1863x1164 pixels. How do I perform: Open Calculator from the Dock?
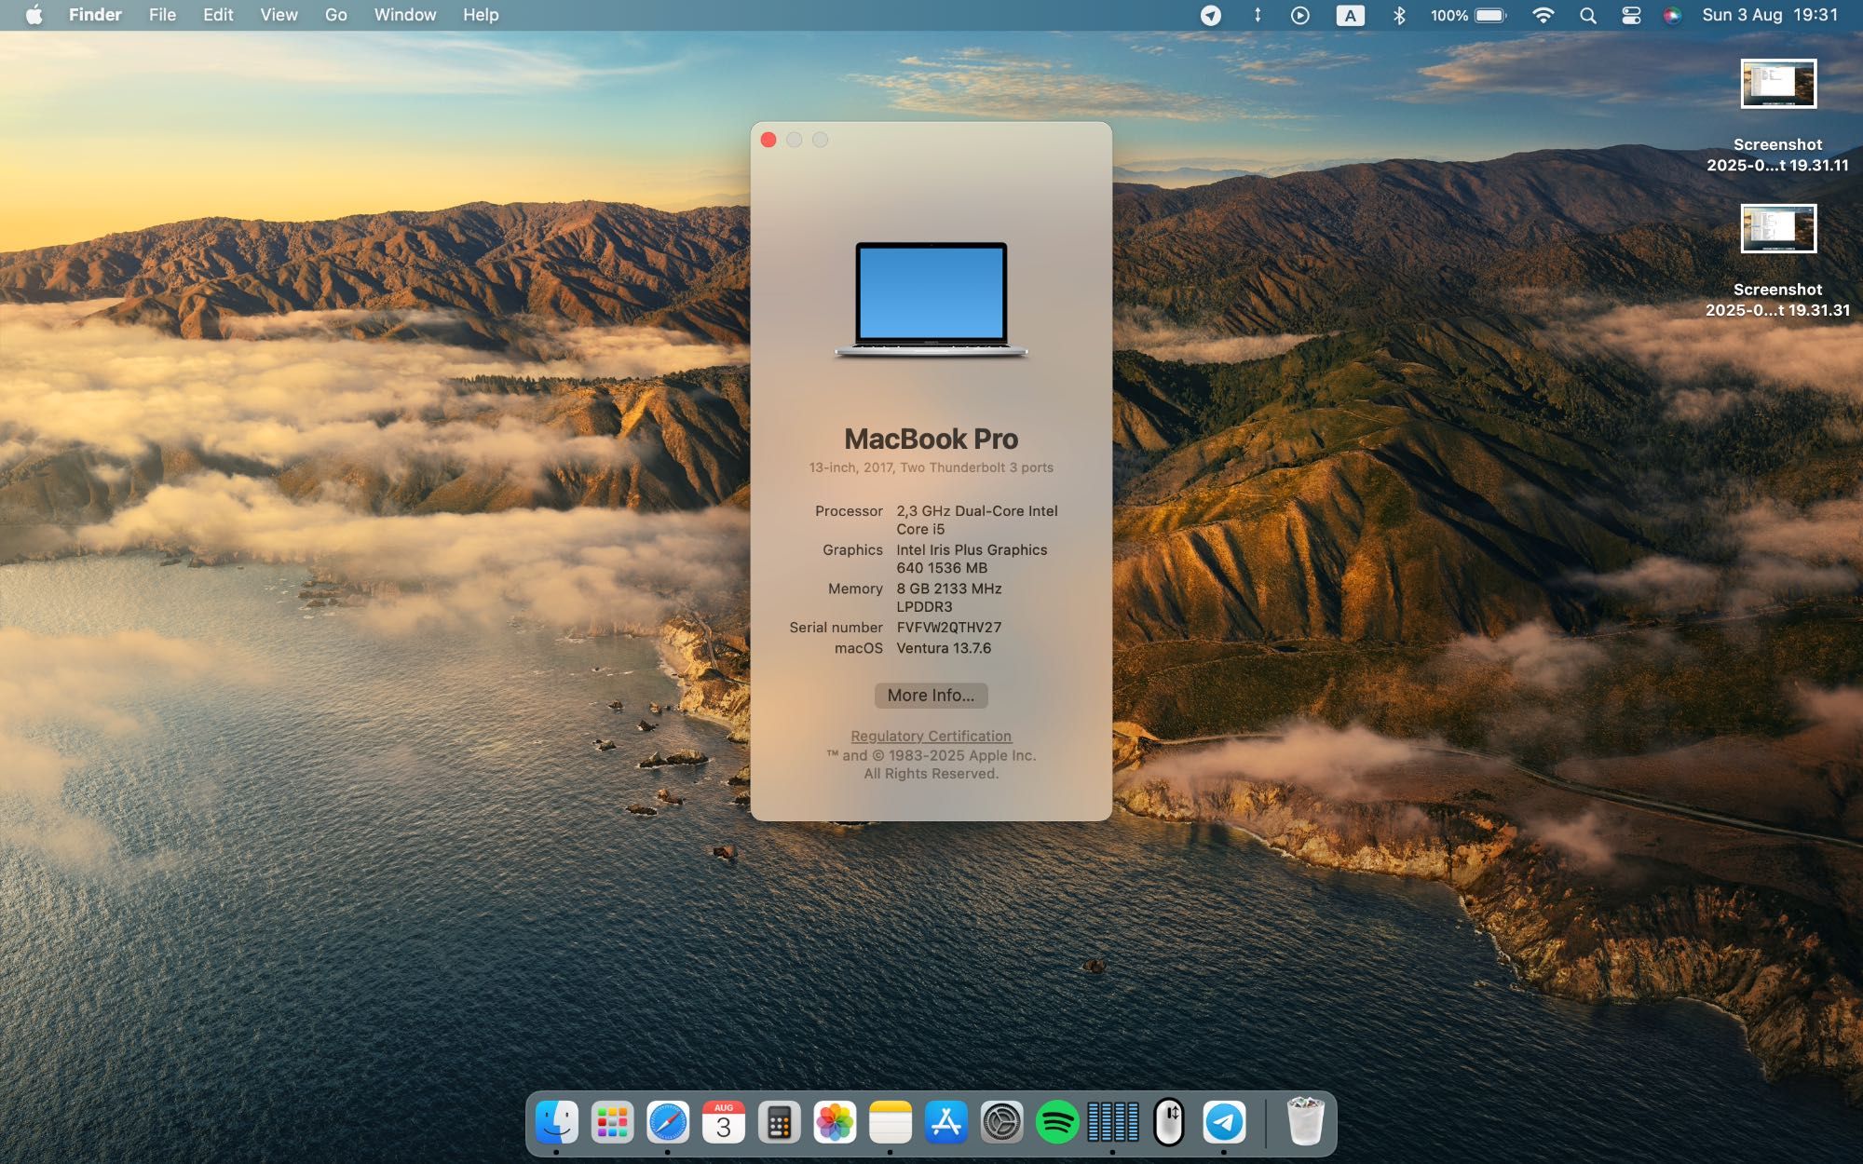[779, 1122]
